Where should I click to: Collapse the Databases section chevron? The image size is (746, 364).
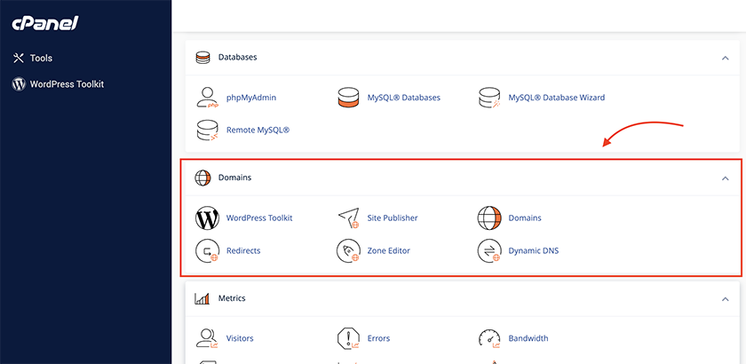point(725,58)
